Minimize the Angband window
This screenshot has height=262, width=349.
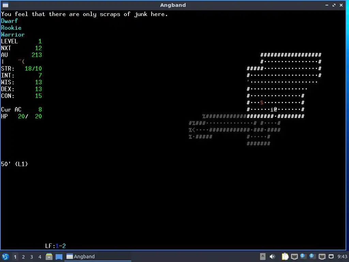coord(327,5)
